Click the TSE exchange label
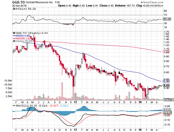Viewport: 174px width, 132px height. coord(57,2)
